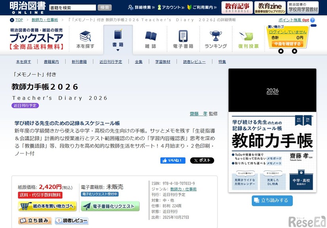This screenshot has height=228, width=327.
Task: Open 新刊書籍 in the sub menu
Action: coord(79,62)
